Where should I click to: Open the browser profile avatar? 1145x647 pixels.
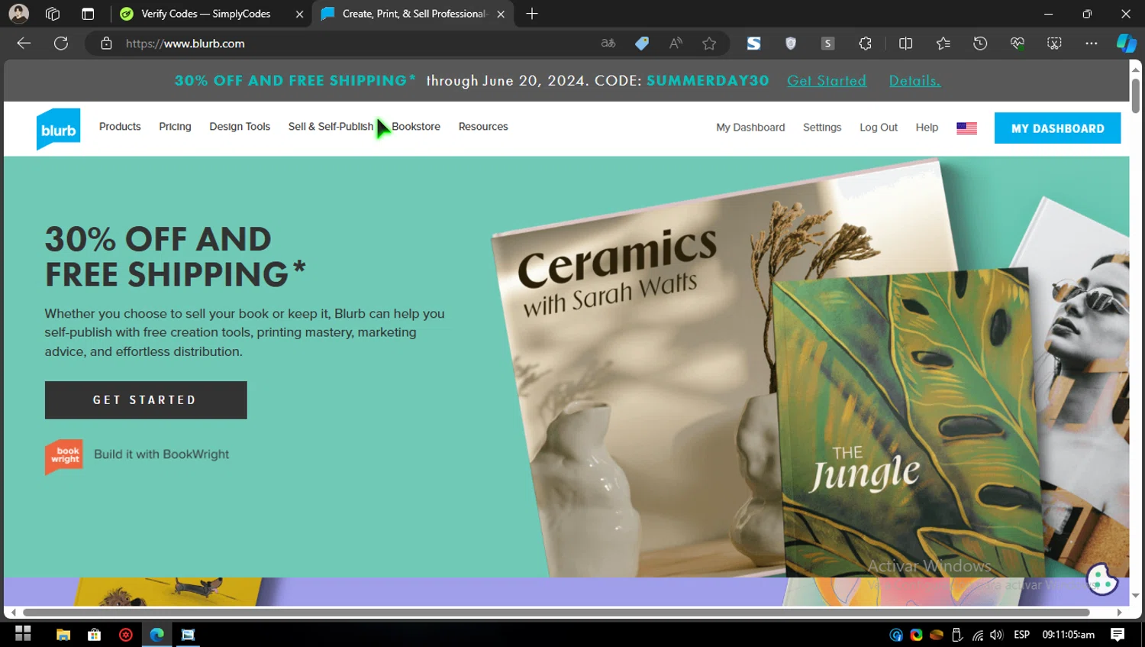[18, 14]
